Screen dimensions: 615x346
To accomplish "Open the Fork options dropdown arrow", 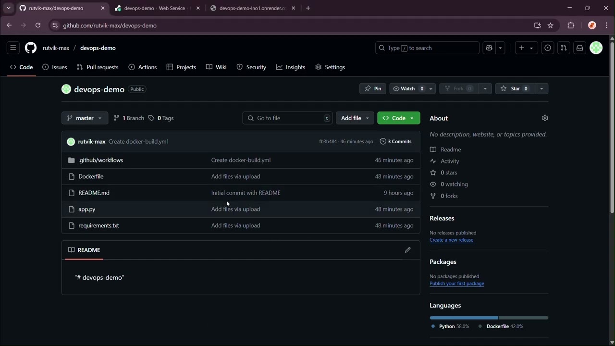I will (485, 89).
